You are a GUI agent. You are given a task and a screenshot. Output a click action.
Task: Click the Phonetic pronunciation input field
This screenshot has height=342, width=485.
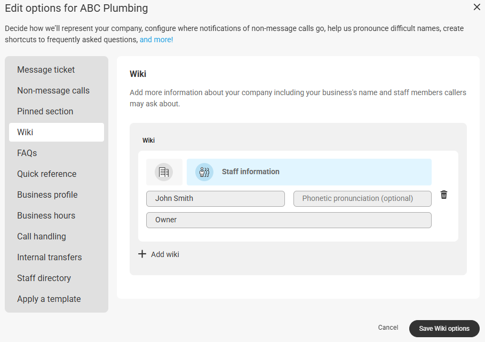click(x=362, y=199)
